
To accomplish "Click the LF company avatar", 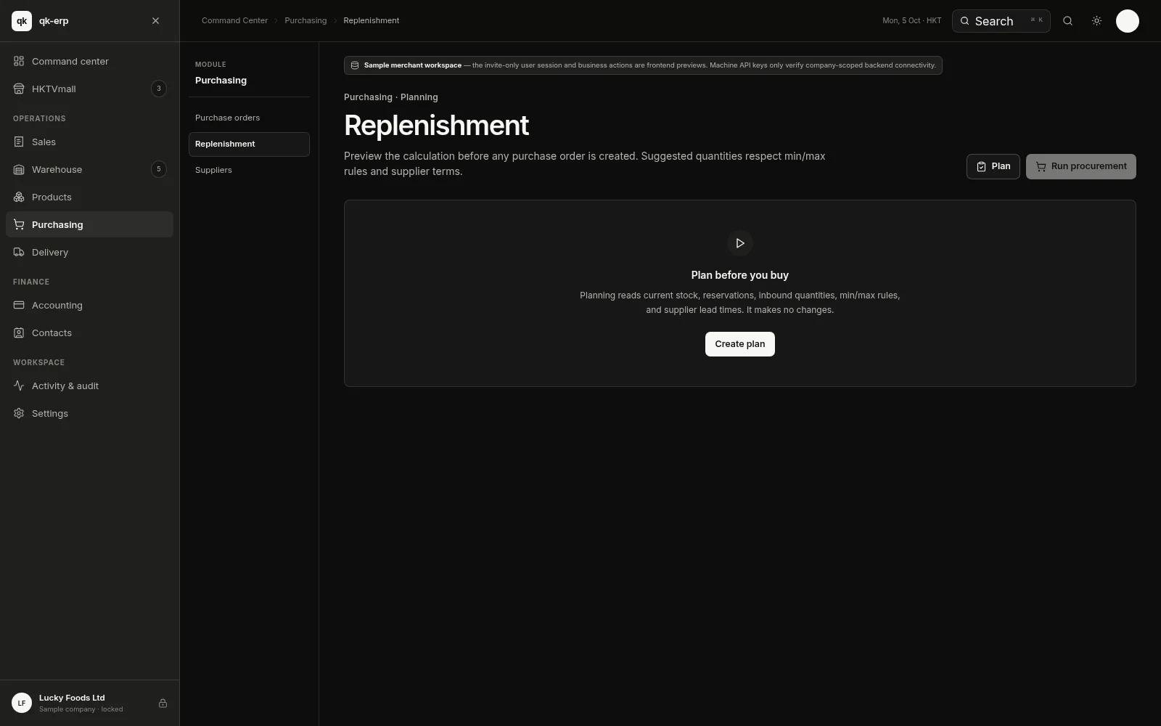I will (x=22, y=703).
